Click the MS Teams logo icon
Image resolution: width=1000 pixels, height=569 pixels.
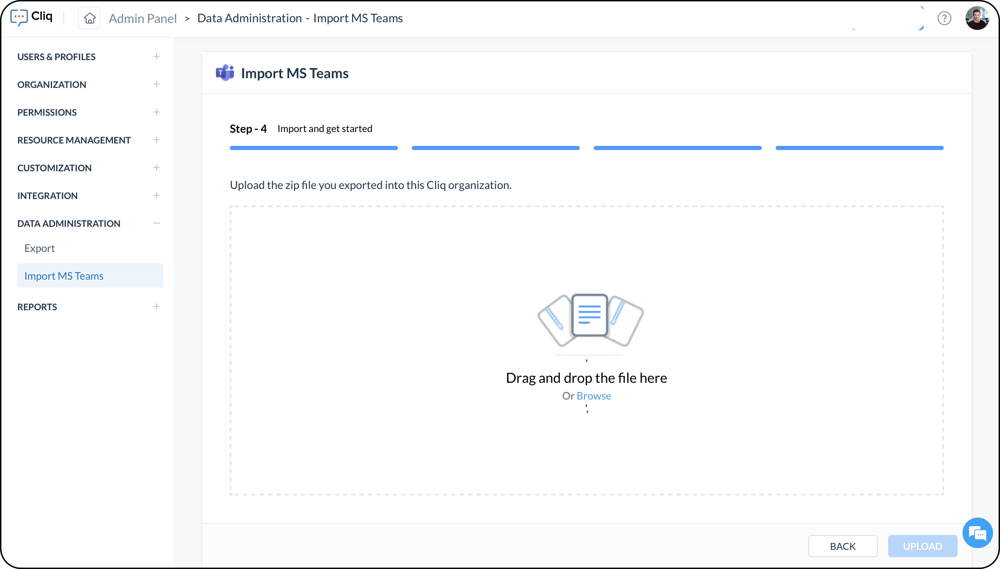click(x=225, y=73)
